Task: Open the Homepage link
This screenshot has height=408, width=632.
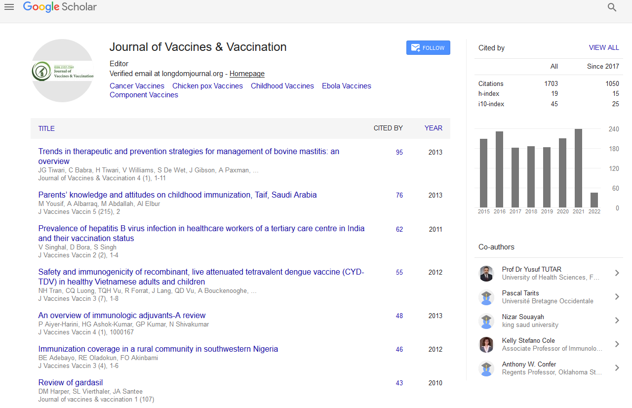Action: pyautogui.click(x=247, y=74)
